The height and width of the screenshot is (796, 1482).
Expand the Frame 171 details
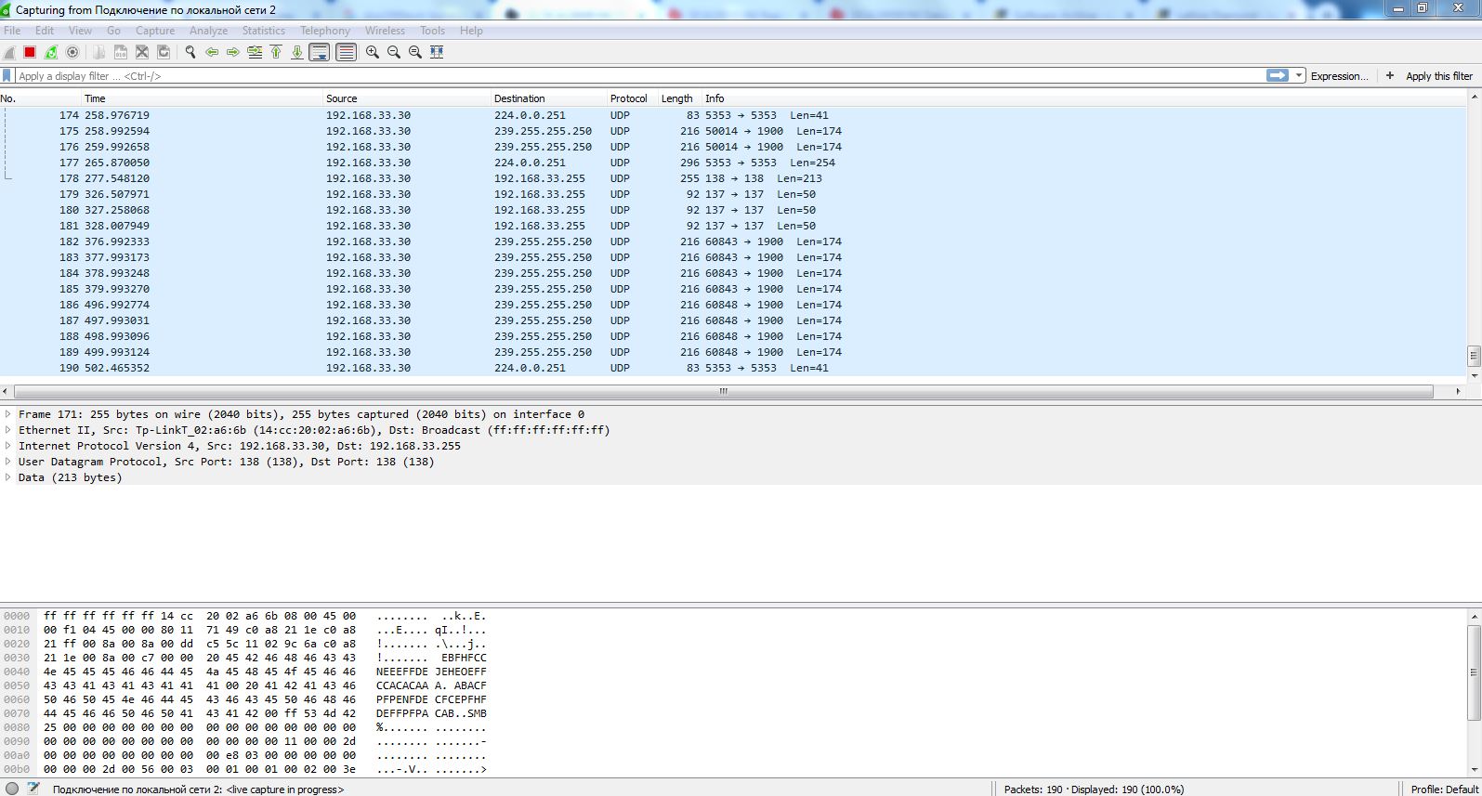point(8,414)
